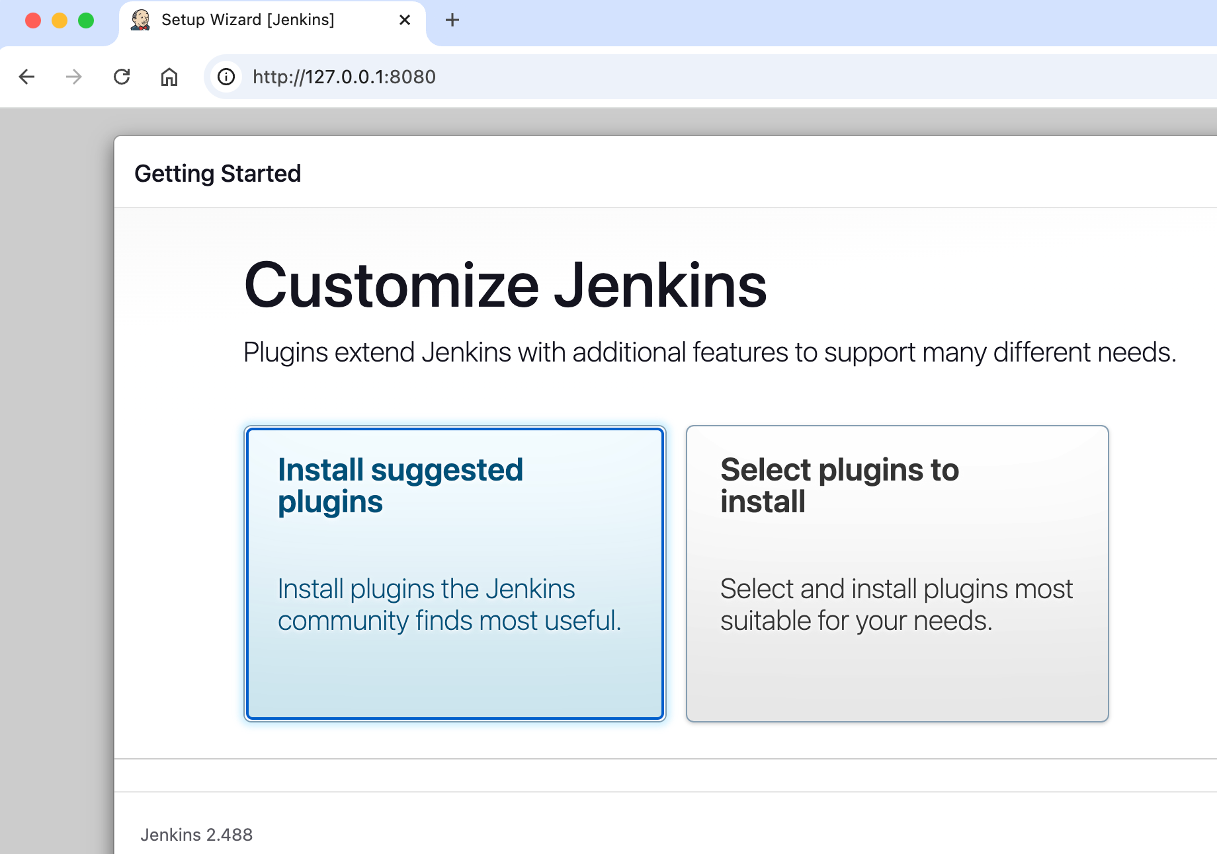This screenshot has height=854, width=1217.
Task: Maximize the browser window with green button
Action: (x=86, y=20)
